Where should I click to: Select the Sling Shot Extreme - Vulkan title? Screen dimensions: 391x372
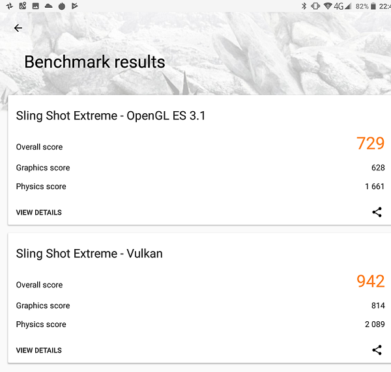point(89,254)
